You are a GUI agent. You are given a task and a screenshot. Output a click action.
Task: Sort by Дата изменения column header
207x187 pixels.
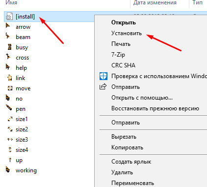tap(155, 2)
